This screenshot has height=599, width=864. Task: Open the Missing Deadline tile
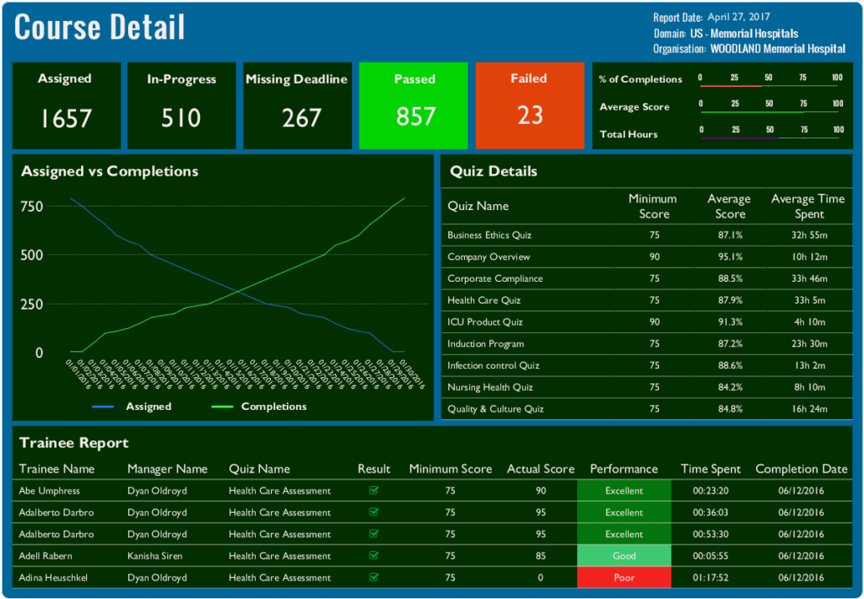pyautogui.click(x=297, y=105)
